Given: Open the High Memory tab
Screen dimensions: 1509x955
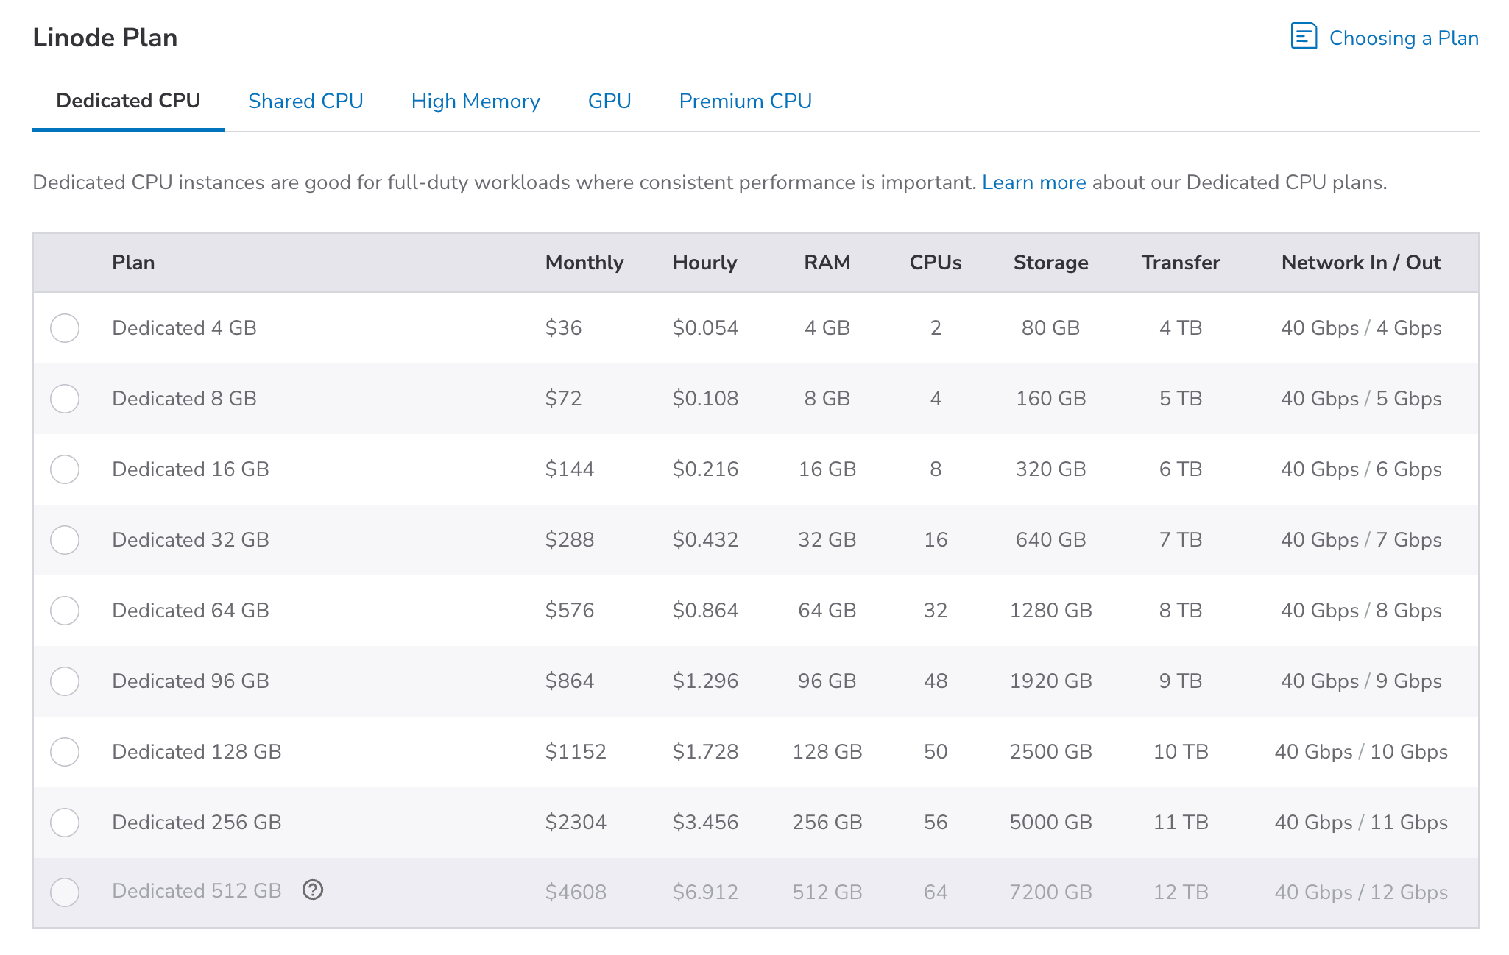Looking at the screenshot, I should [476, 102].
